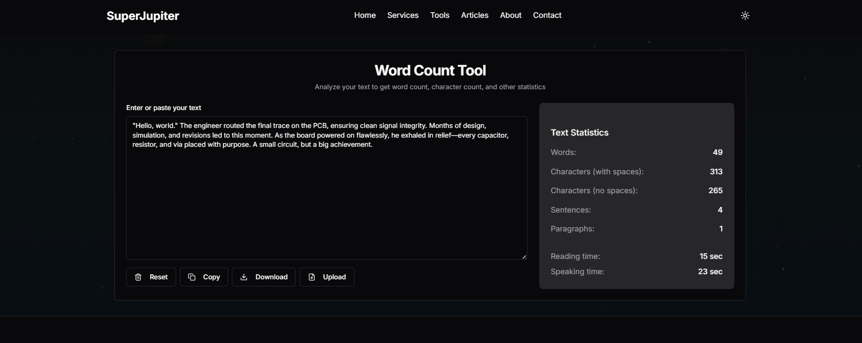The width and height of the screenshot is (862, 343).
Task: Click the characters with spaces value 313
Action: pos(716,172)
